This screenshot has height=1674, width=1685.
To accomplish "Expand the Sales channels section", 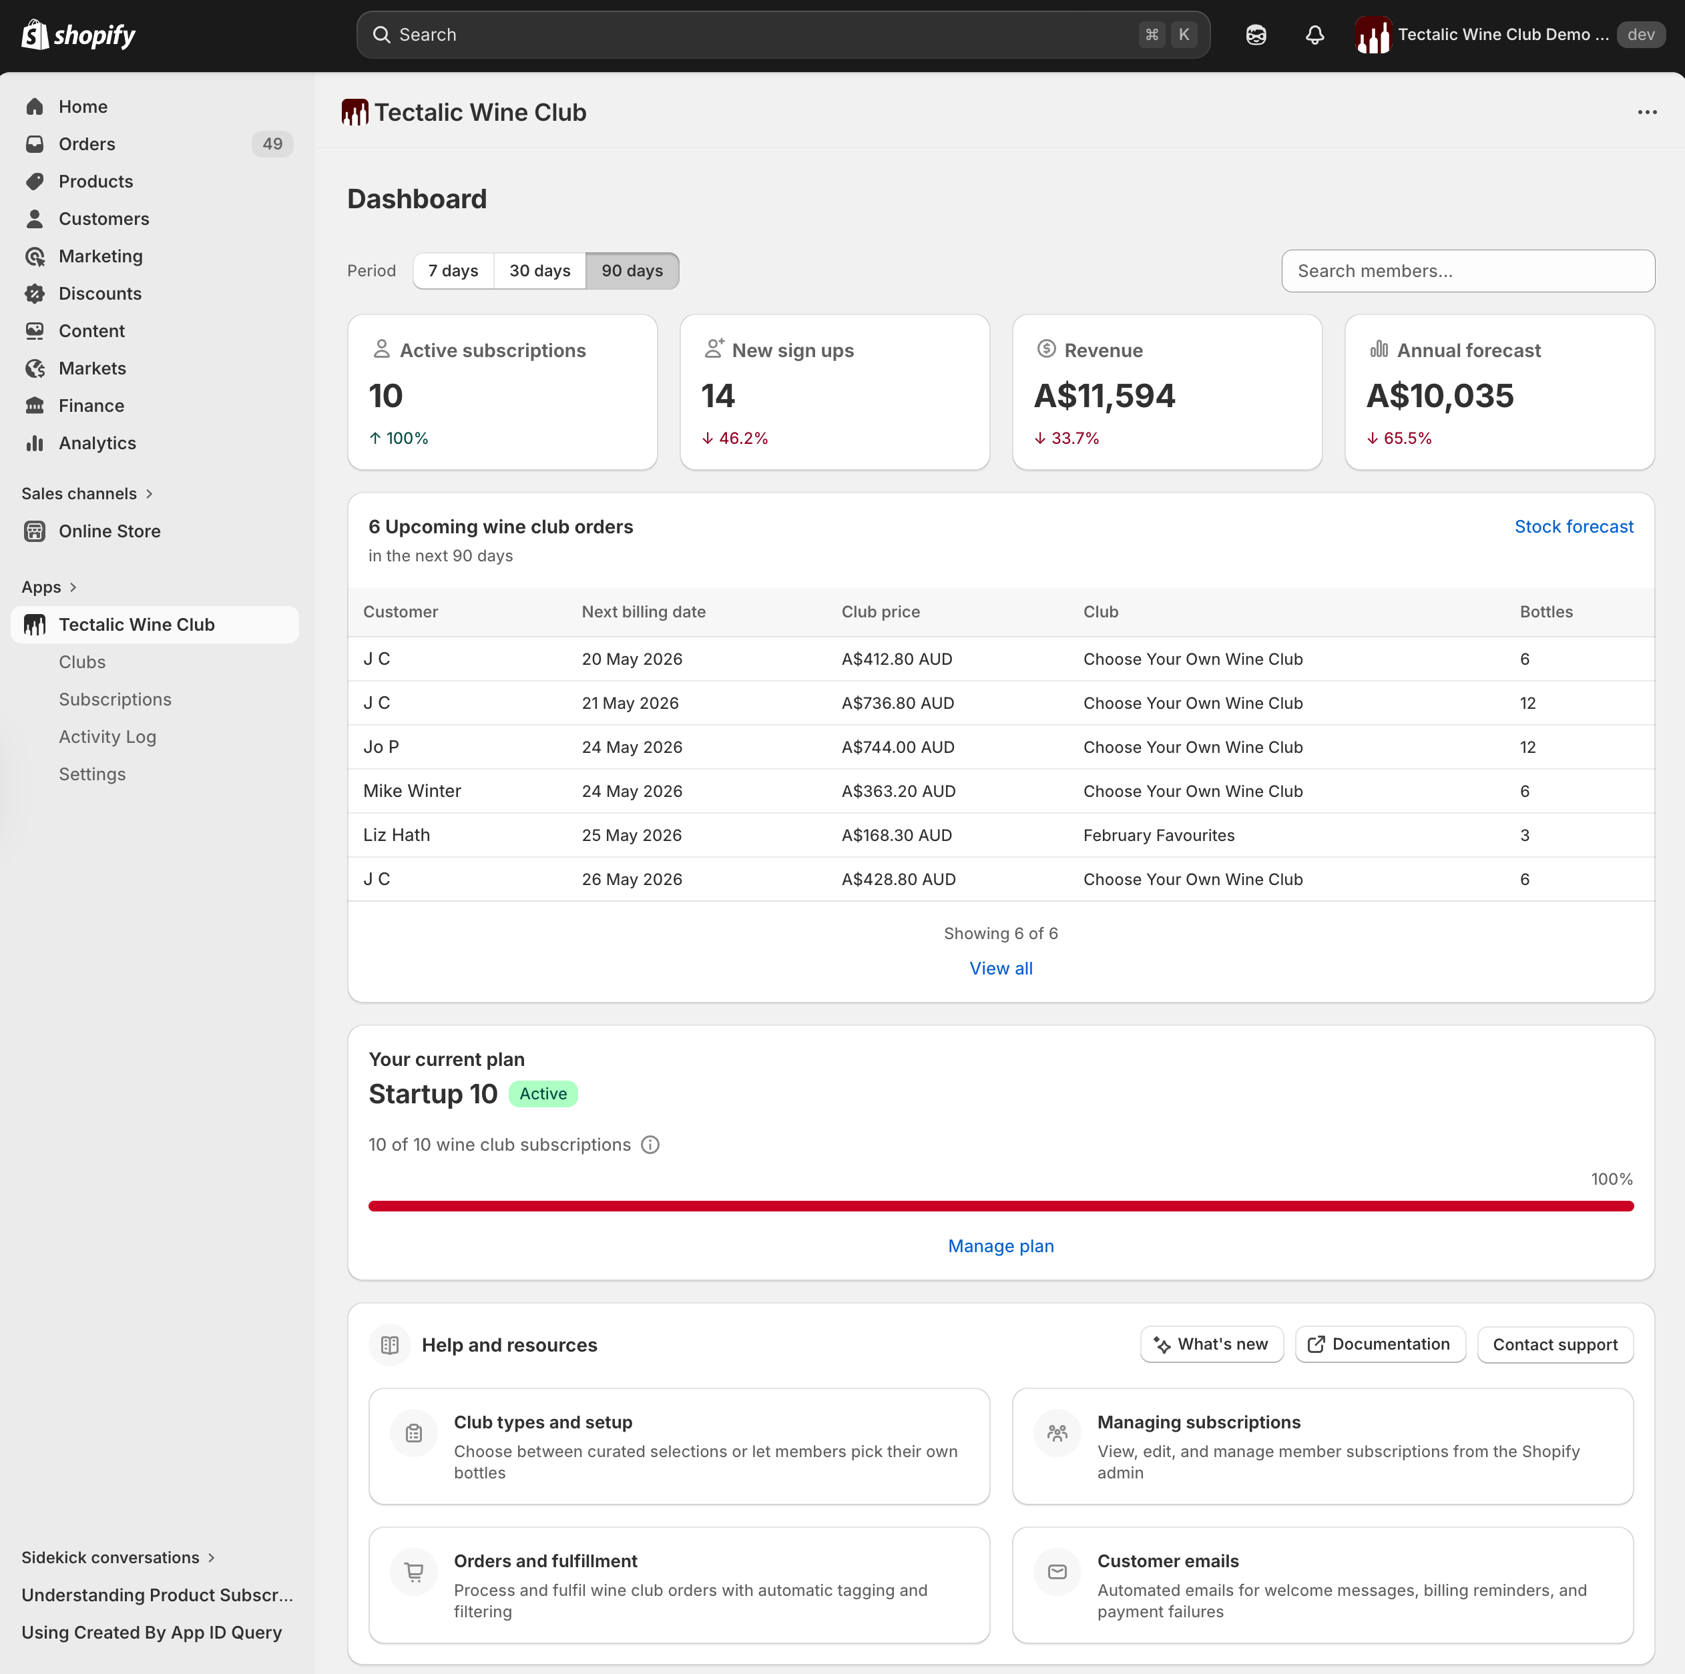I will coord(86,493).
